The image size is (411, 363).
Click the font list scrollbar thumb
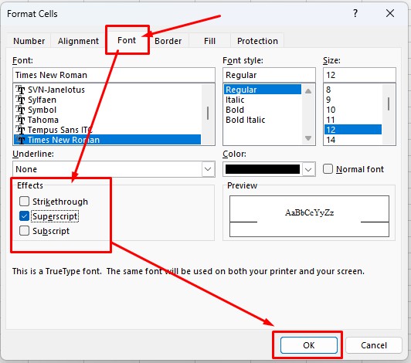tap(208, 113)
